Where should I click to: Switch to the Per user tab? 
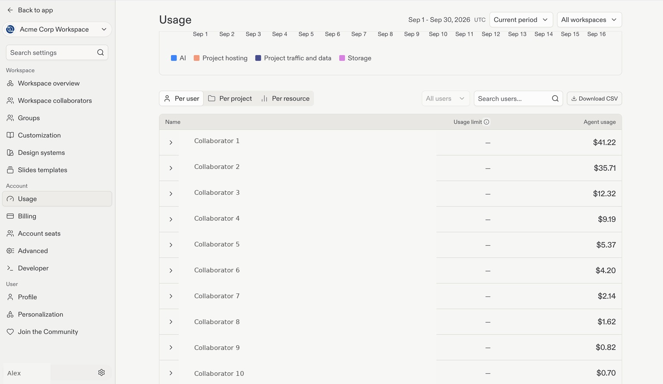181,98
